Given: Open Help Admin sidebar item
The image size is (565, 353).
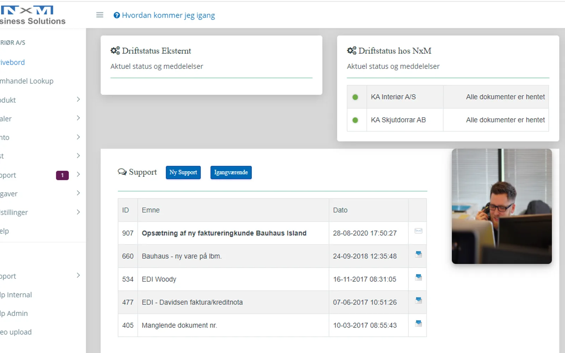Looking at the screenshot, I should (14, 313).
